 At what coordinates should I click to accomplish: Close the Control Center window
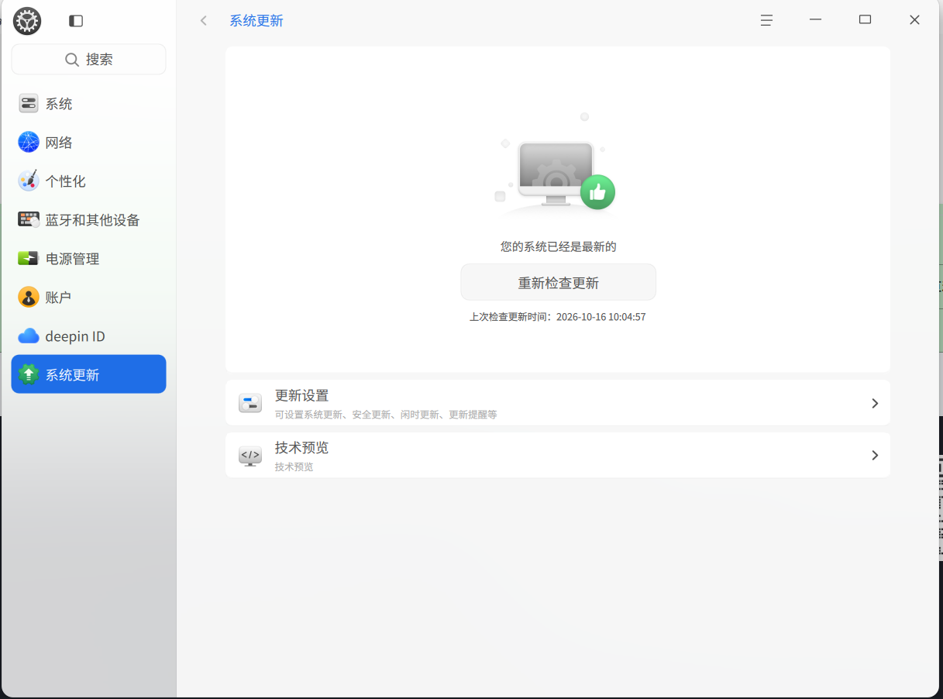click(x=914, y=20)
